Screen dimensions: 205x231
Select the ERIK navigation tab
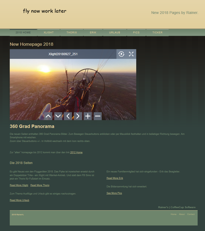click(x=93, y=33)
